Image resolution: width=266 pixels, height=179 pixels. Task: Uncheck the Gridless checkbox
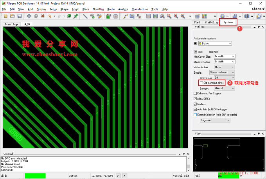[x=195, y=104]
